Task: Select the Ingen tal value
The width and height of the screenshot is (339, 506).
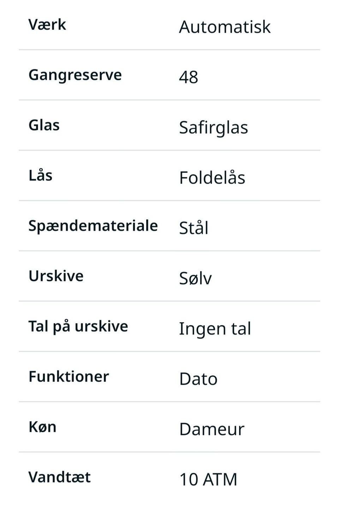Action: [215, 329]
